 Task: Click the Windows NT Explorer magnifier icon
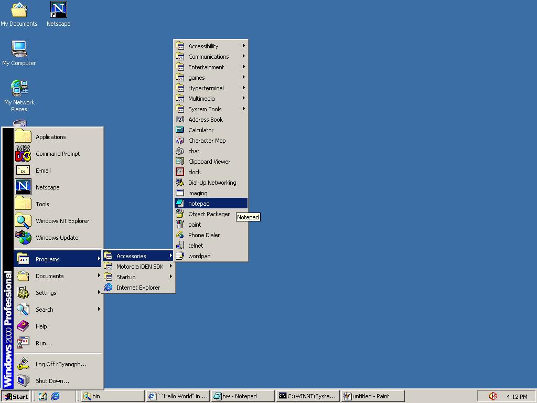23,220
